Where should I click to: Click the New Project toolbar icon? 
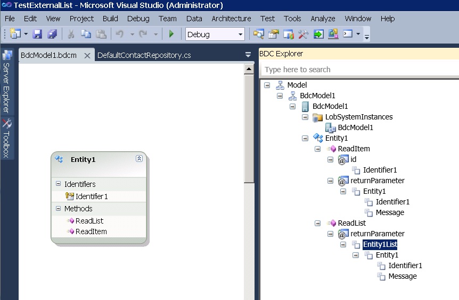click(15, 34)
